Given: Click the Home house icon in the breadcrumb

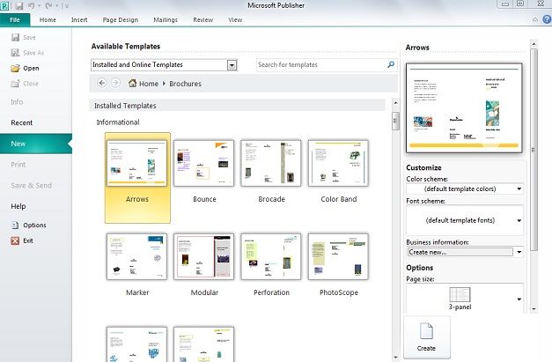Looking at the screenshot, I should 132,83.
